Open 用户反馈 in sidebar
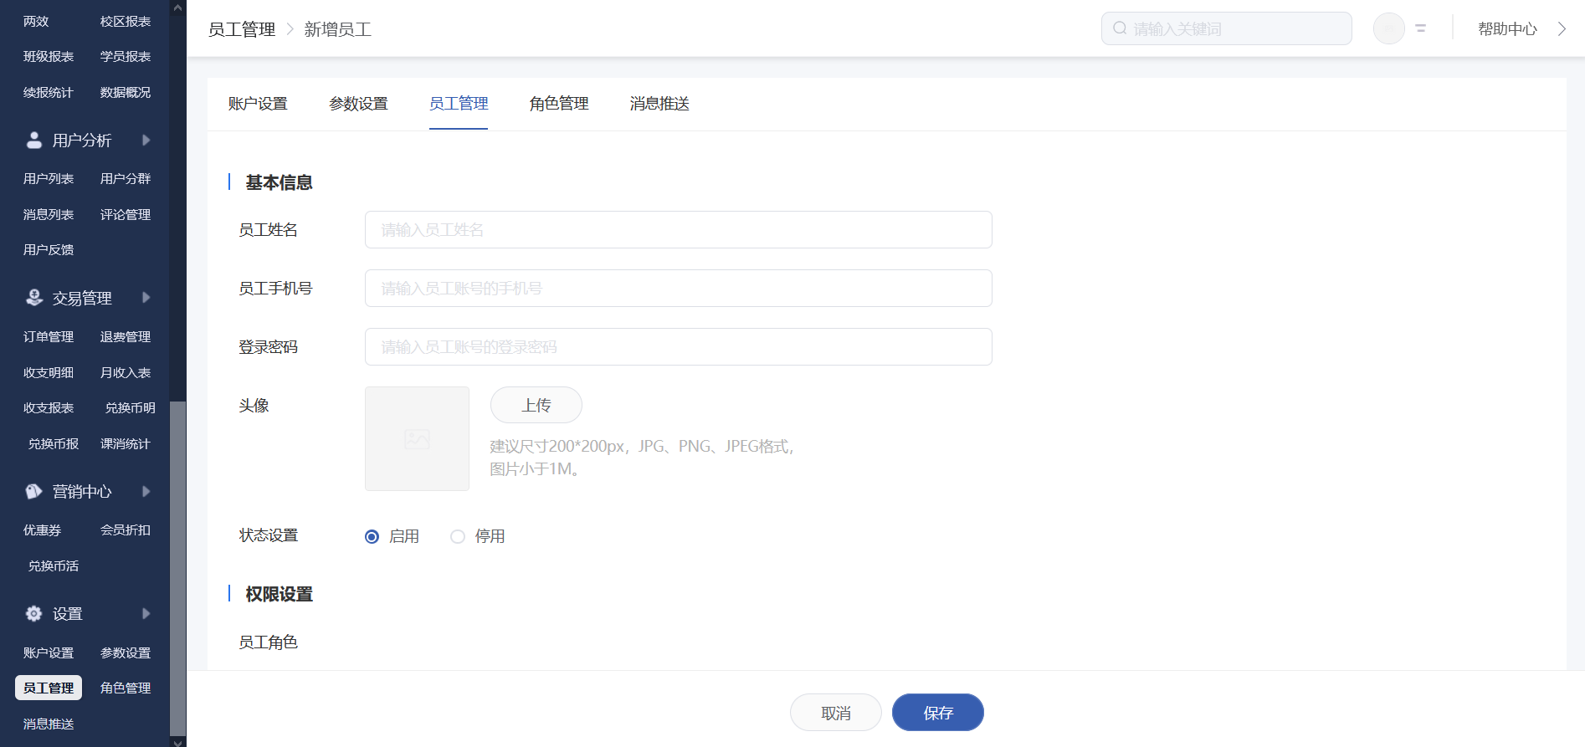This screenshot has height=747, width=1585. [49, 249]
